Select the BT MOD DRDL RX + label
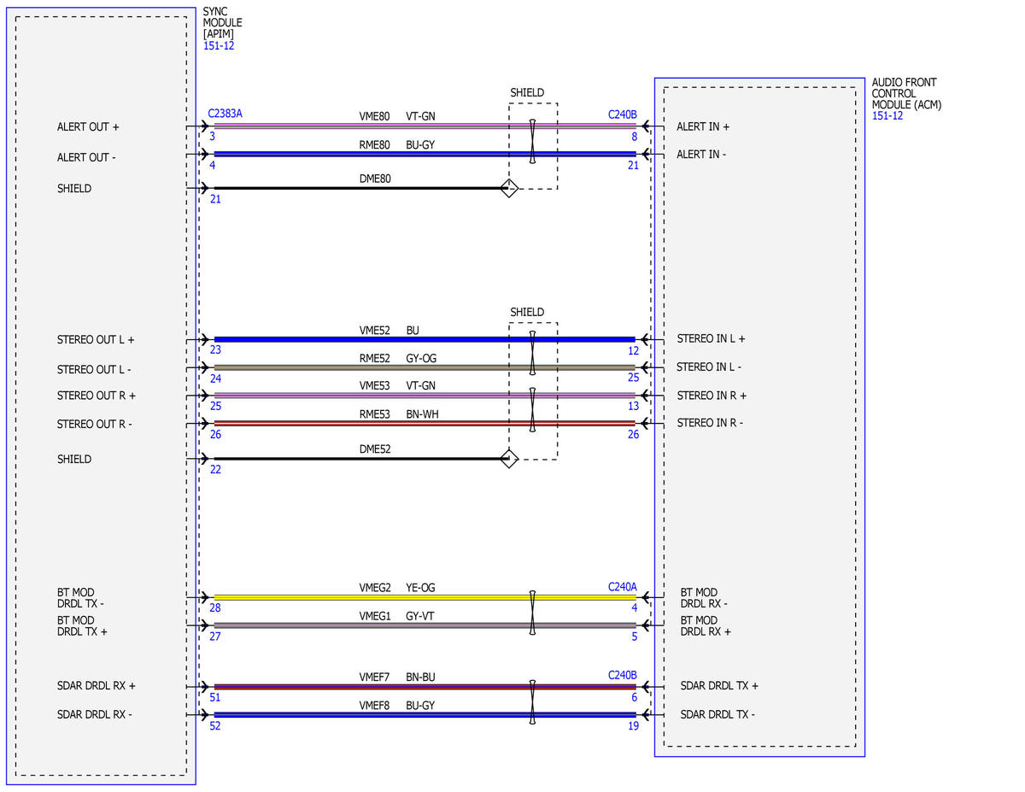Screen dimensions: 1025x792 pos(706,626)
